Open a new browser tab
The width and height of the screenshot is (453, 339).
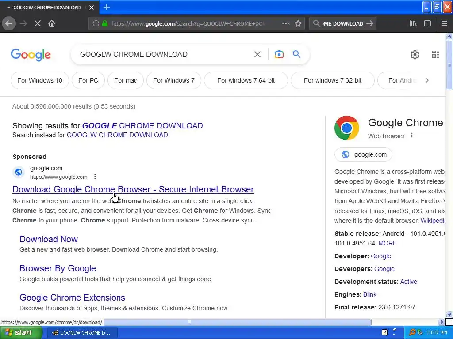107,7
